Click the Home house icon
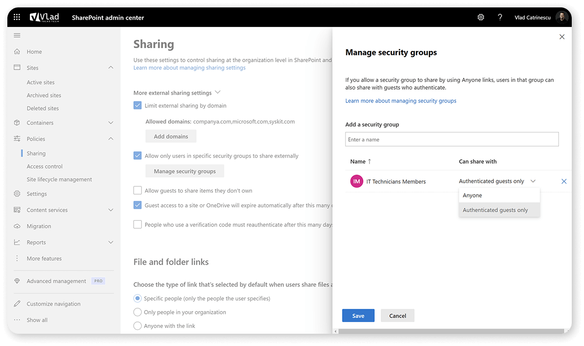The width and height of the screenshot is (584, 346). (17, 51)
